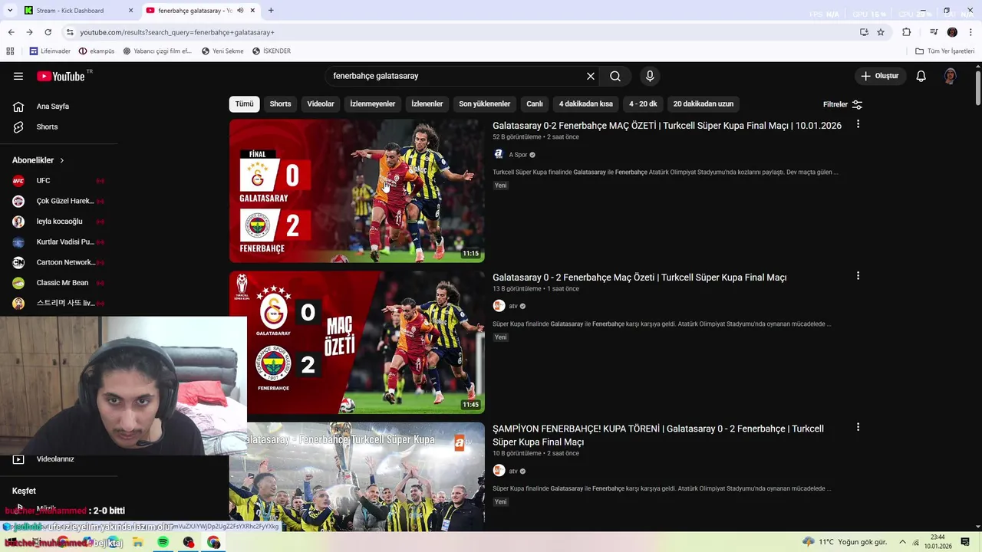Mute the YouTube tab via speaker icon

tap(240, 11)
